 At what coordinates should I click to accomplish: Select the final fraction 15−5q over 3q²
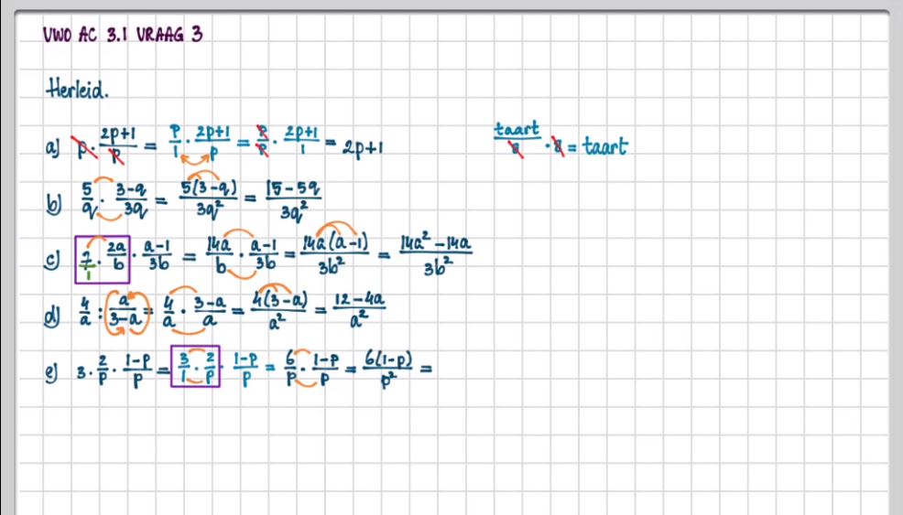pyautogui.click(x=290, y=201)
